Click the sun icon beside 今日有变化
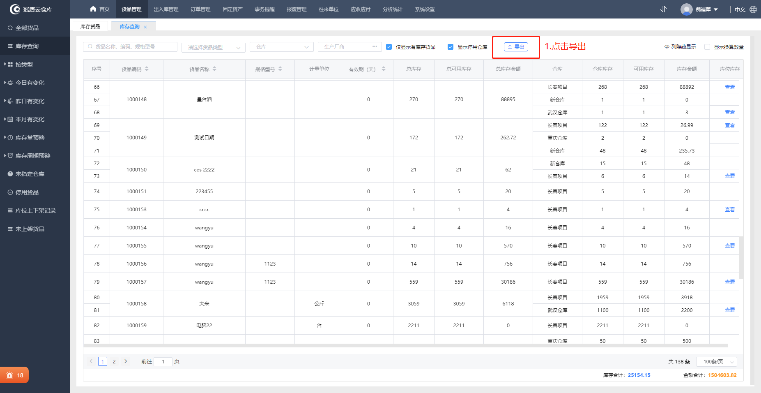This screenshot has height=393, width=761. tap(10, 83)
